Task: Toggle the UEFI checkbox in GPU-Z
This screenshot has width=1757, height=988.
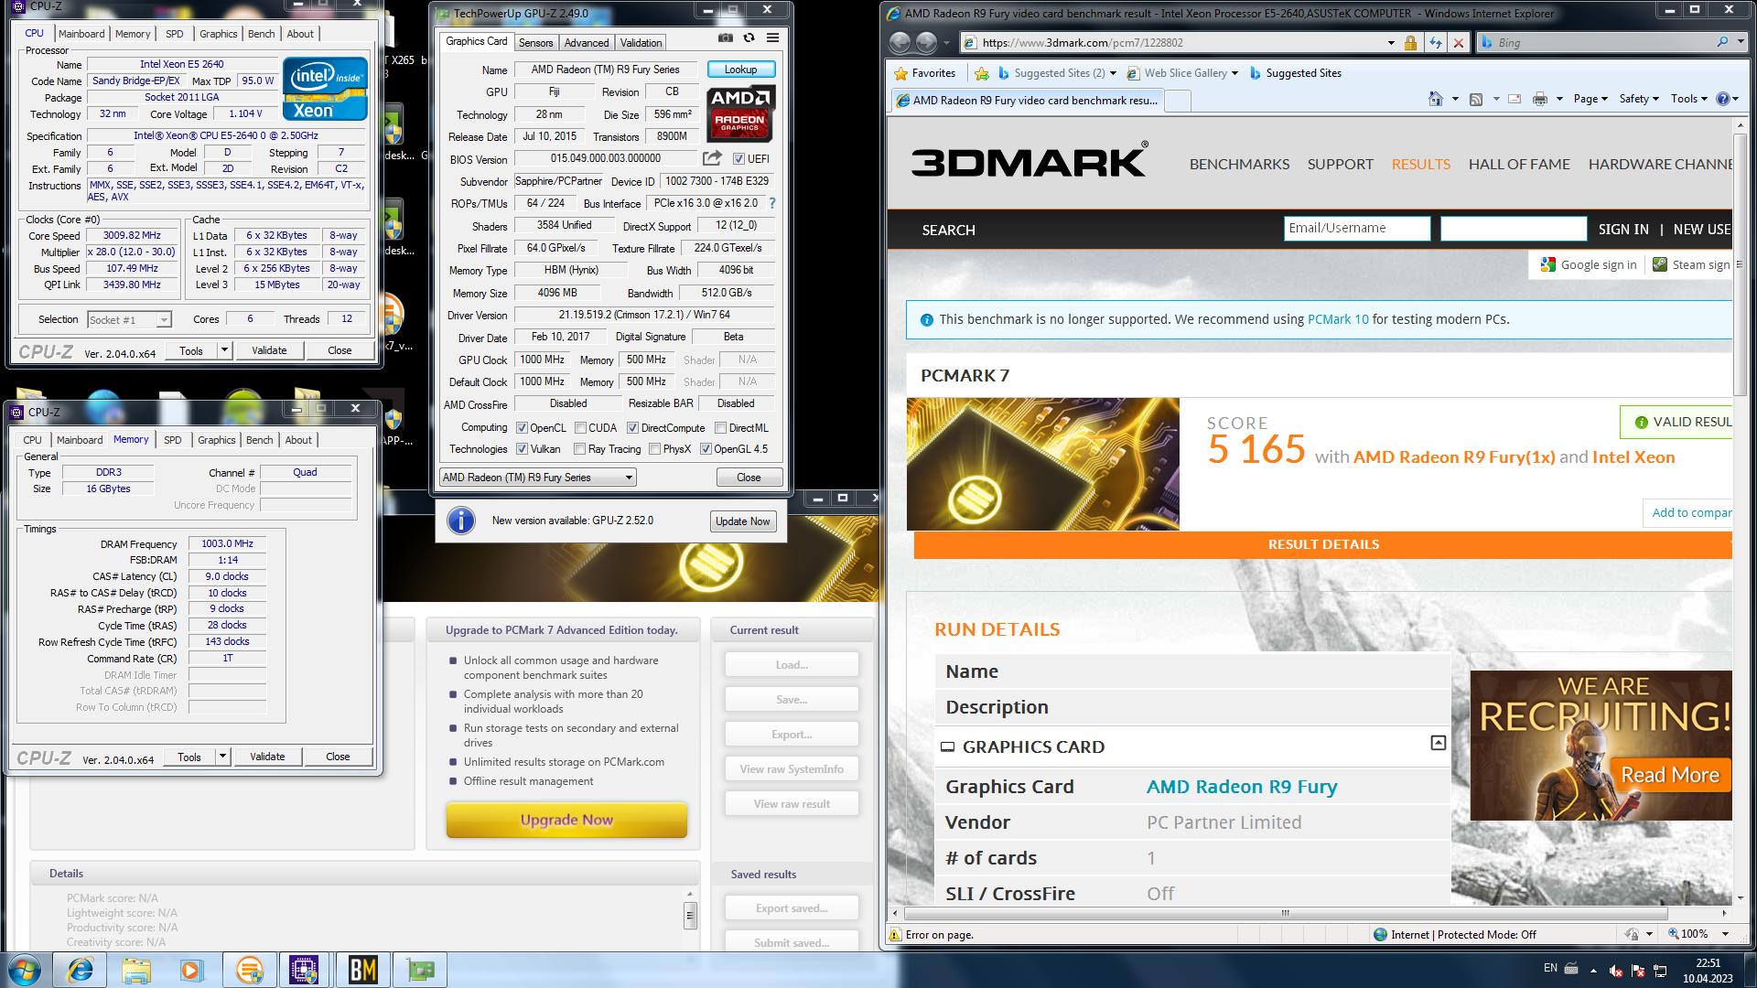Action: 738,159
